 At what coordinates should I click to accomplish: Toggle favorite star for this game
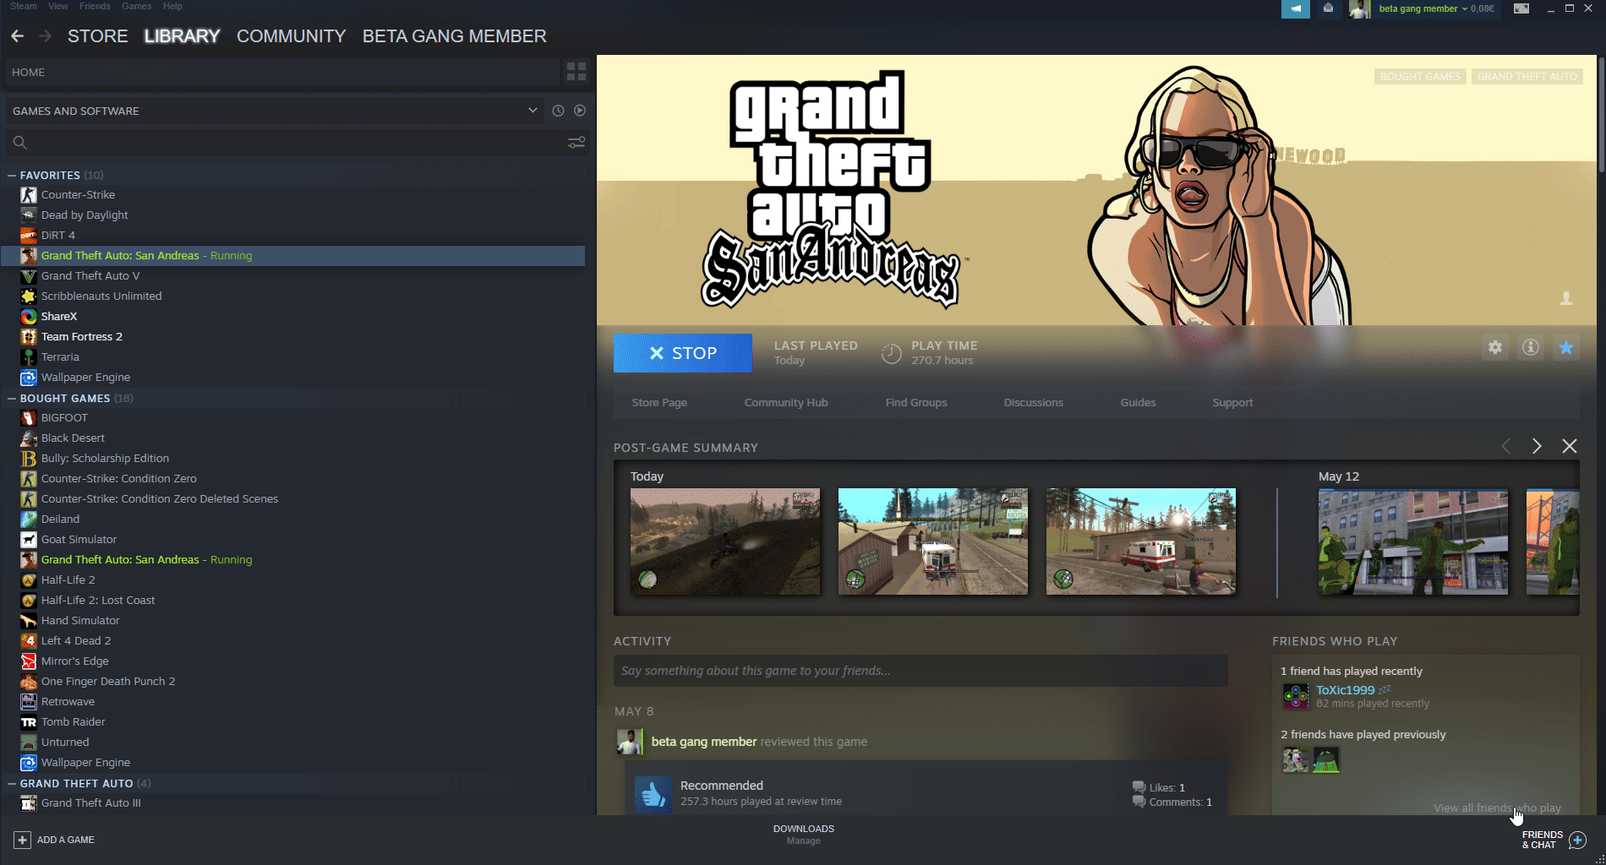click(x=1566, y=347)
